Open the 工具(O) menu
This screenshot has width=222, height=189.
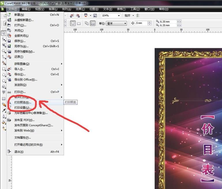tap(135, 9)
